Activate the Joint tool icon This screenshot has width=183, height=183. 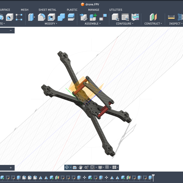[103, 17]
